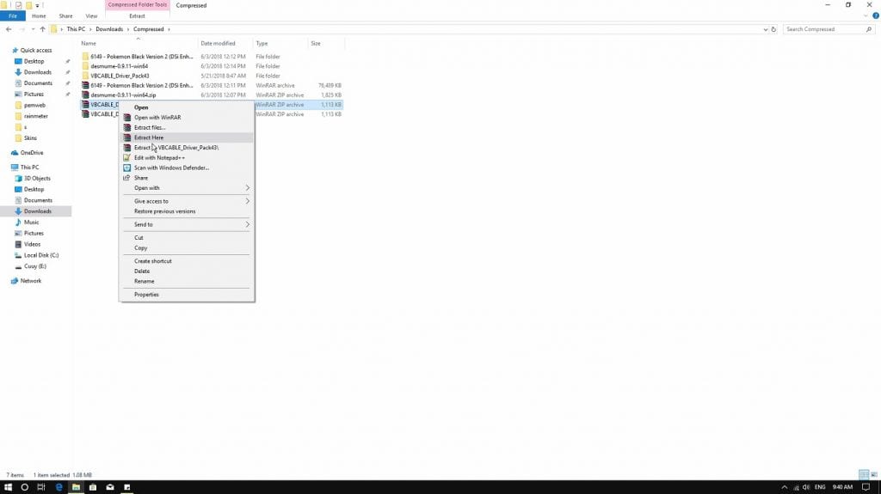The width and height of the screenshot is (881, 494).
Task: Open the Windows Start menu
Action: click(x=8, y=487)
